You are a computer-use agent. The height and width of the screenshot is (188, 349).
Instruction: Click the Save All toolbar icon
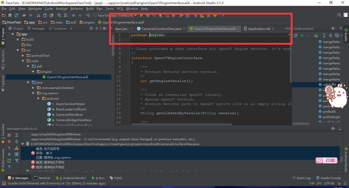(10, 16)
